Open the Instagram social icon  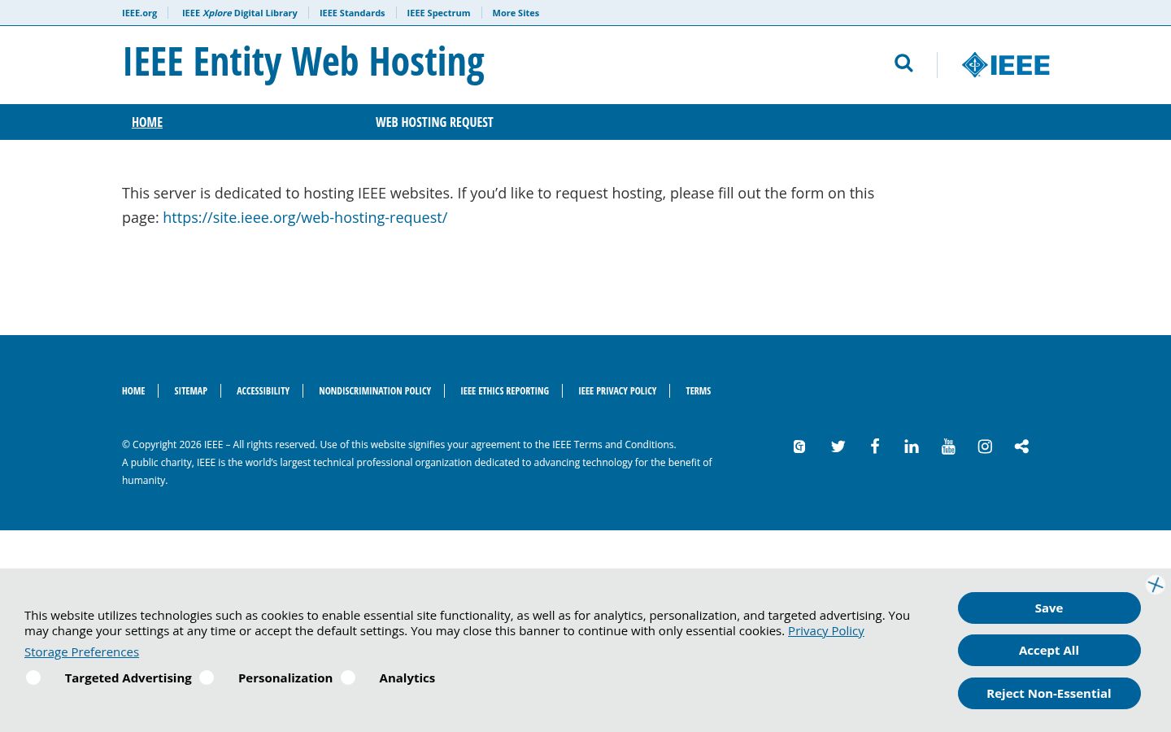tap(985, 447)
